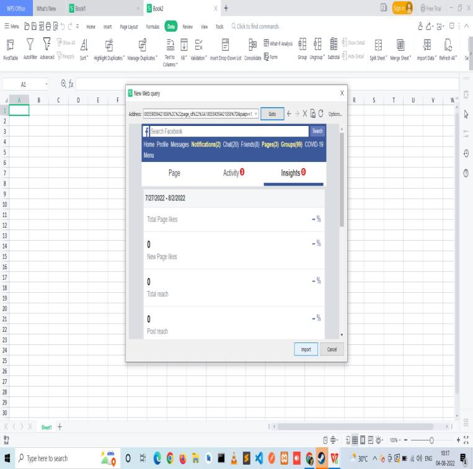This screenshot has width=473, height=469.
Task: Open Data Validation tool
Action: pyautogui.click(x=198, y=49)
